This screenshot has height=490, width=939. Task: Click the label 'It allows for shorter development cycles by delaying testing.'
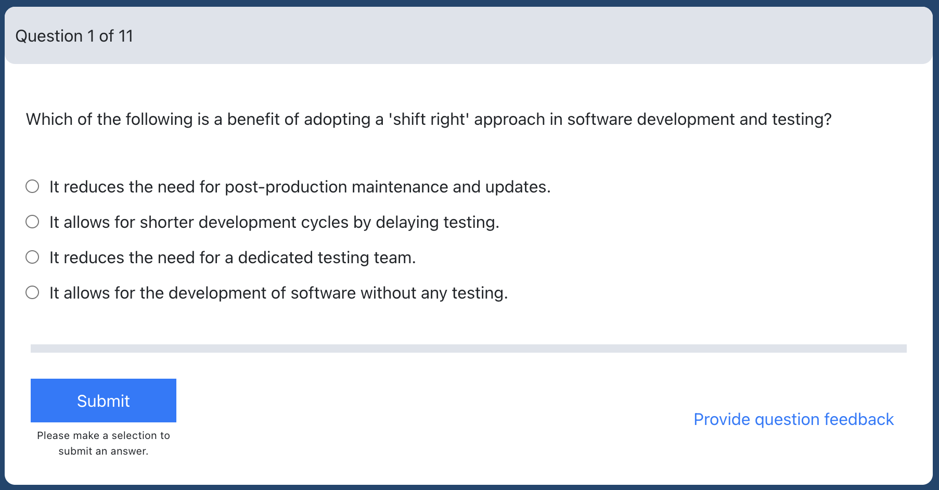pyautogui.click(x=274, y=222)
